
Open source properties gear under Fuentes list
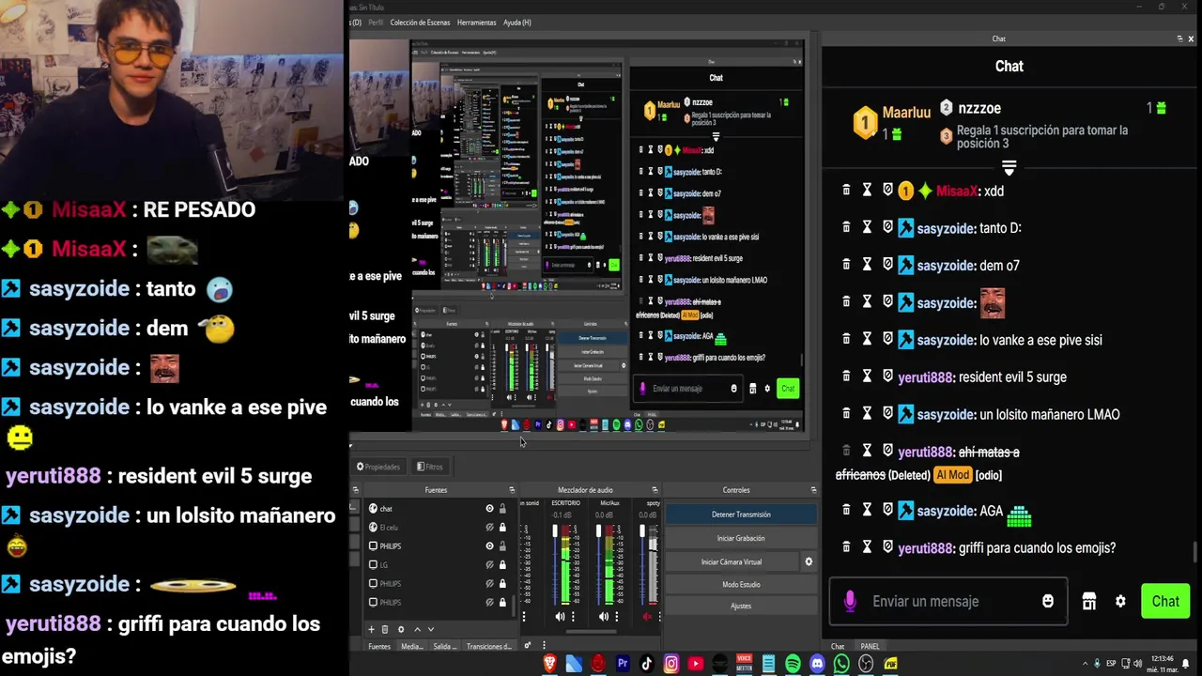[x=401, y=629]
